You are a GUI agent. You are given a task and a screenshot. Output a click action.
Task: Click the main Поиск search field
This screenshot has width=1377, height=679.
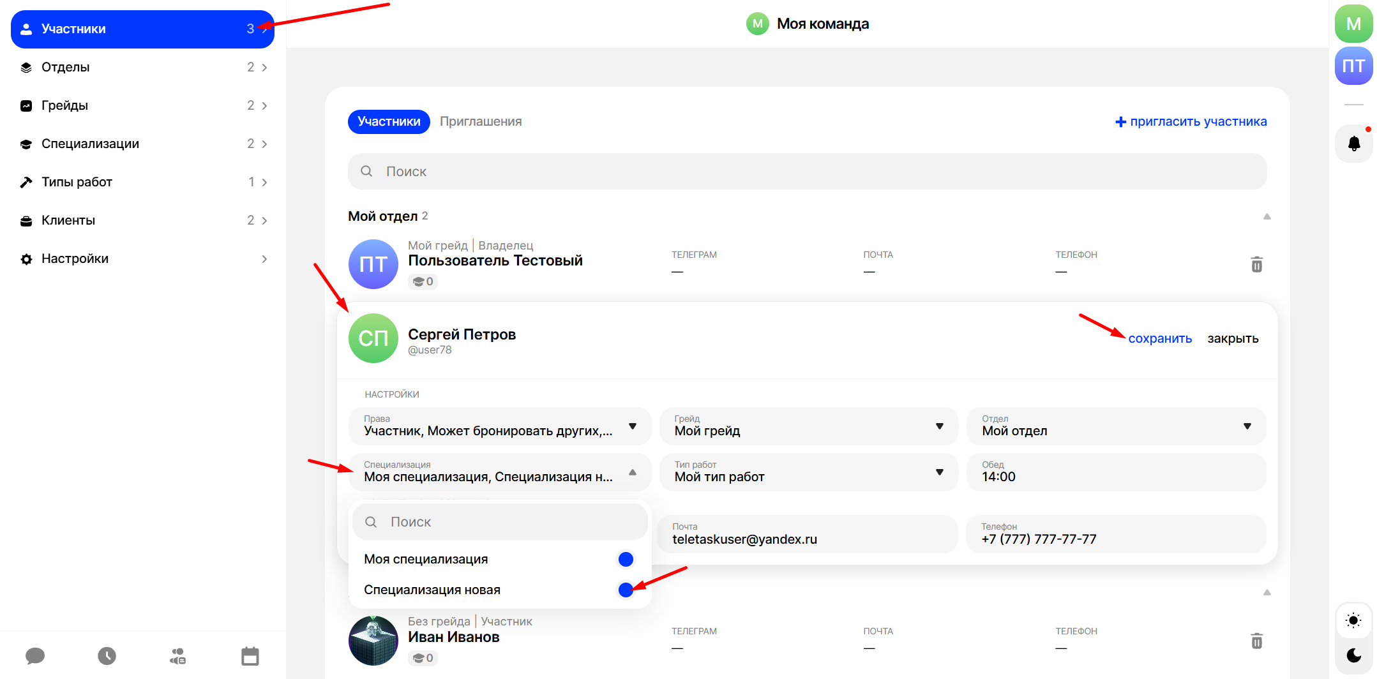point(807,171)
